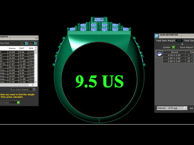The image size is (194, 145).
Task: Click the Gem Reporter collapse slider handle
Action: pyautogui.click(x=182, y=44)
